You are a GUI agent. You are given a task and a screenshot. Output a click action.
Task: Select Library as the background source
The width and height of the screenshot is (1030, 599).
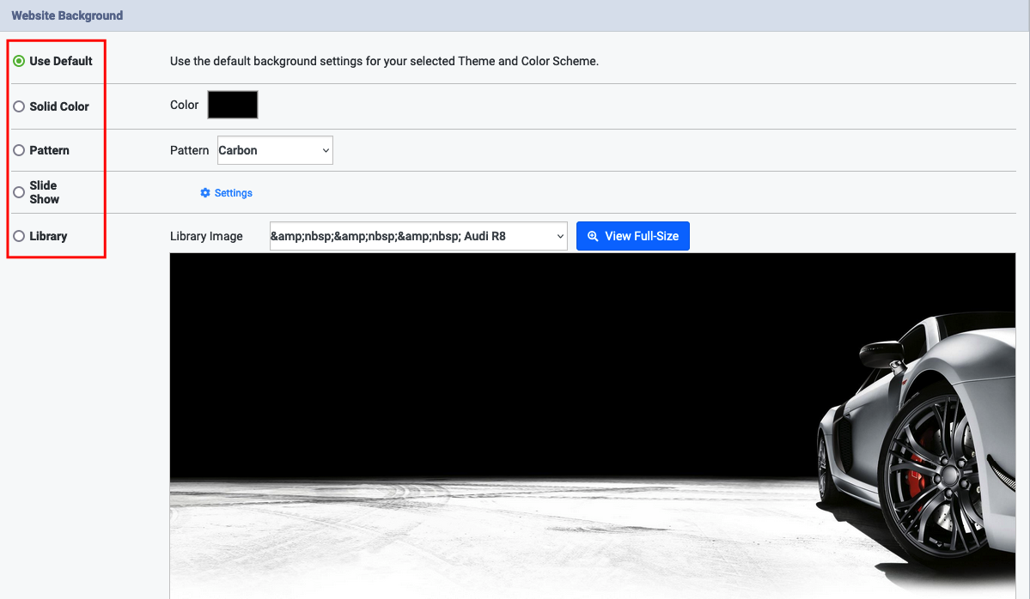18,235
